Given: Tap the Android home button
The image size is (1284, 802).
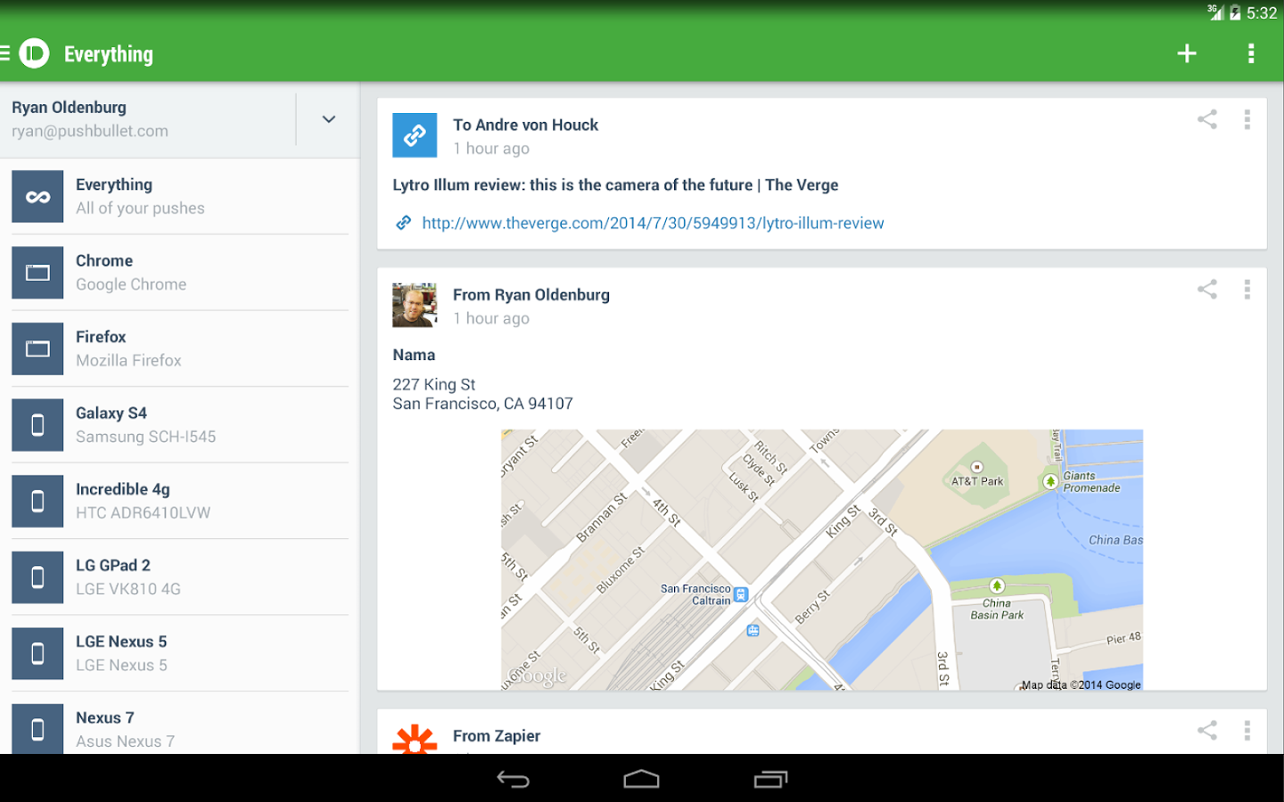Looking at the screenshot, I should click(641, 779).
